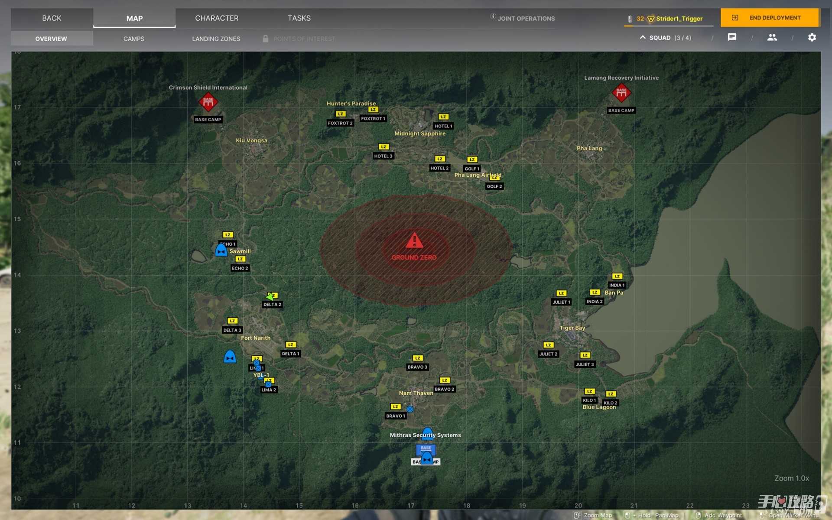
Task: Click the Pha Lang Airfield label
Action: tap(478, 175)
